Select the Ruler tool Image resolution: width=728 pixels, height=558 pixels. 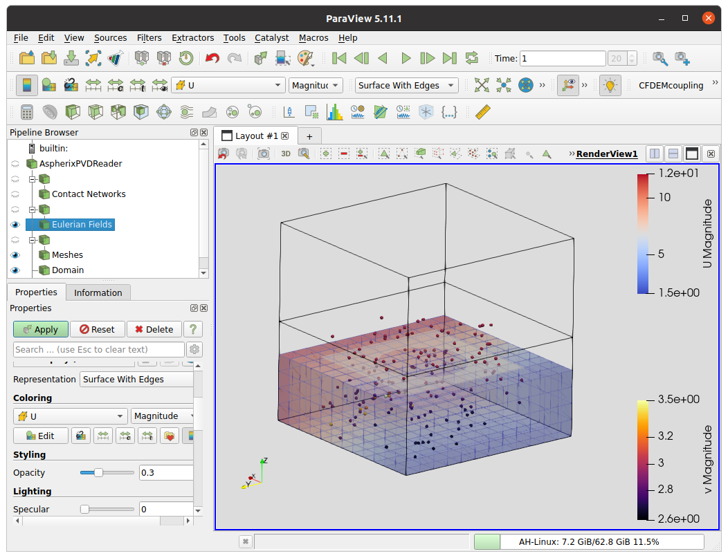483,112
